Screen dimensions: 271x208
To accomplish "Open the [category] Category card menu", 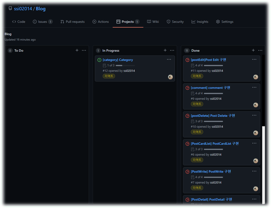I will [x=169, y=59].
